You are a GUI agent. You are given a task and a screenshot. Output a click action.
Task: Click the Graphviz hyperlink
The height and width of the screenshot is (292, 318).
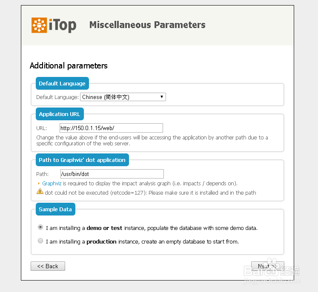(x=52, y=184)
